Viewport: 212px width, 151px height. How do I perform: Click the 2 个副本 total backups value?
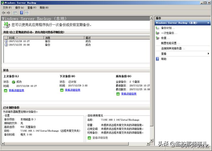pos(135,82)
